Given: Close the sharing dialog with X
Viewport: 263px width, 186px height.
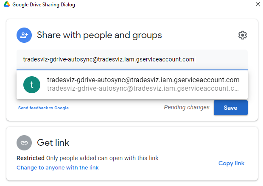Looking at the screenshot, I should [258, 4].
